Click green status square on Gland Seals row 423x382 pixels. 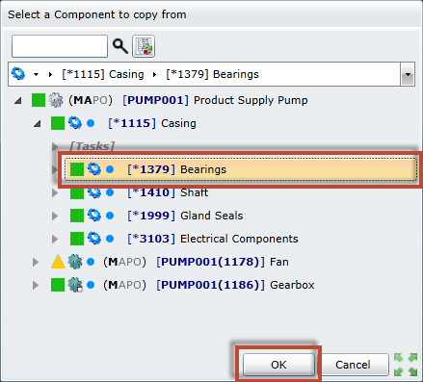77,216
